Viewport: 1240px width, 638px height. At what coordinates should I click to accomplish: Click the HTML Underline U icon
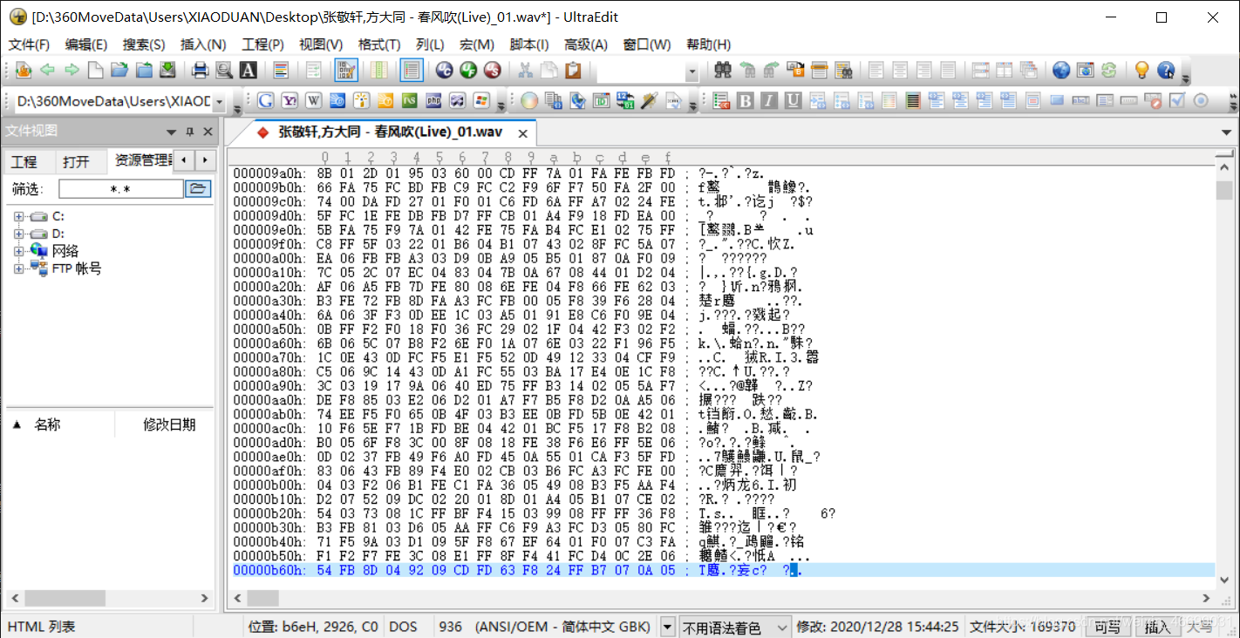pyautogui.click(x=793, y=101)
